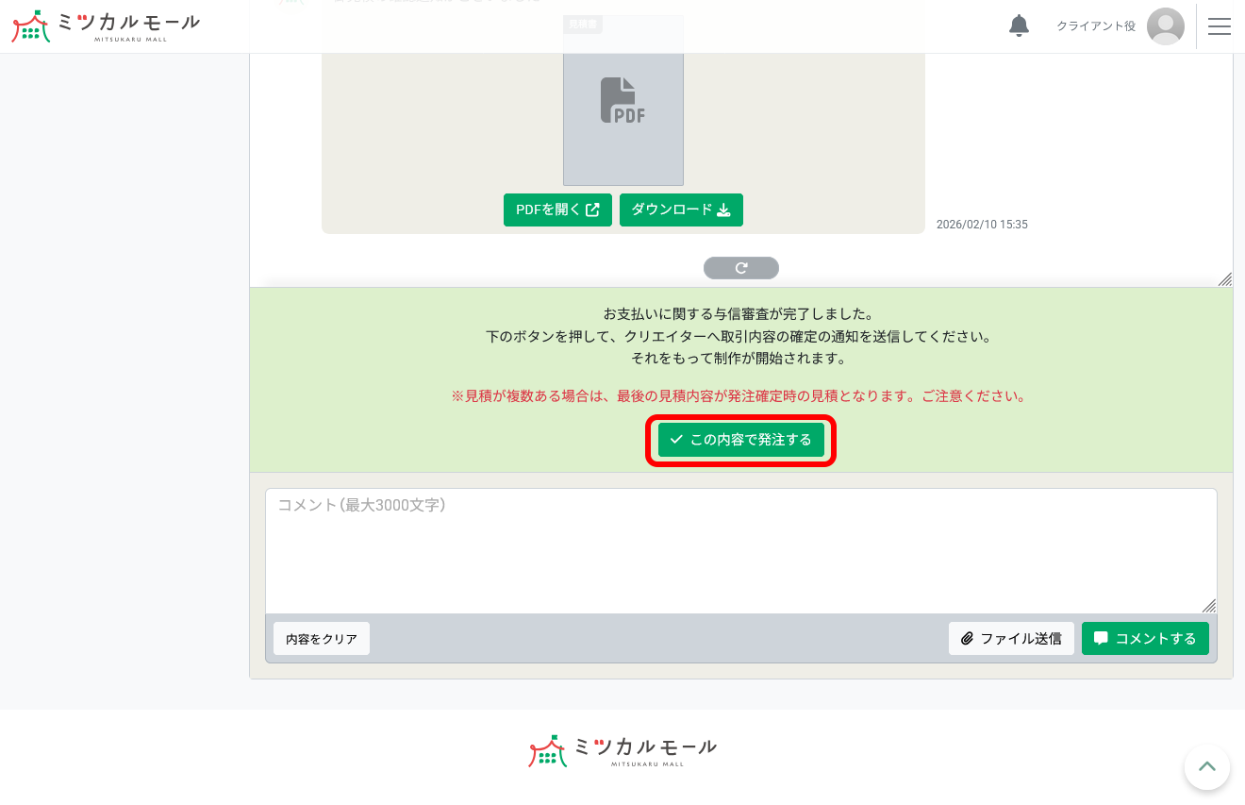The height and width of the screenshot is (805, 1245).
Task: Post a comment with コメントする
Action: click(1145, 638)
